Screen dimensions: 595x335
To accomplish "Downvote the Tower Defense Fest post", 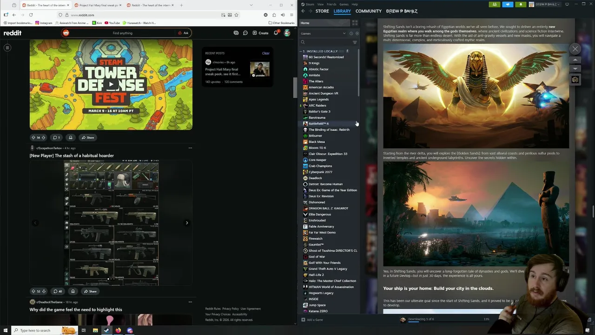I will point(44,137).
